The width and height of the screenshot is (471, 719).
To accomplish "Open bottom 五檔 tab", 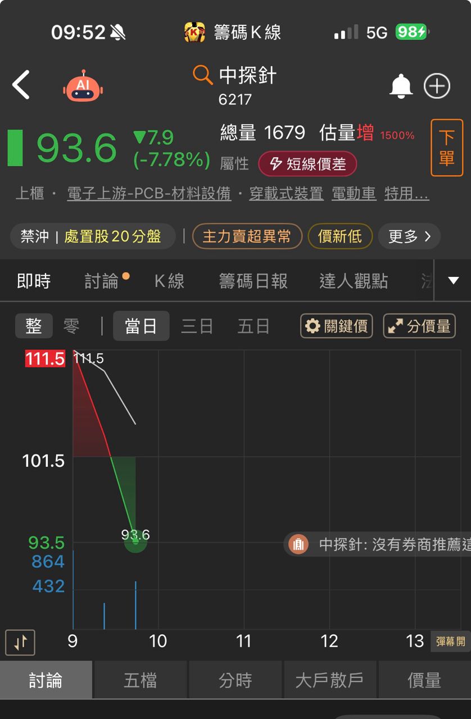I will pyautogui.click(x=141, y=680).
